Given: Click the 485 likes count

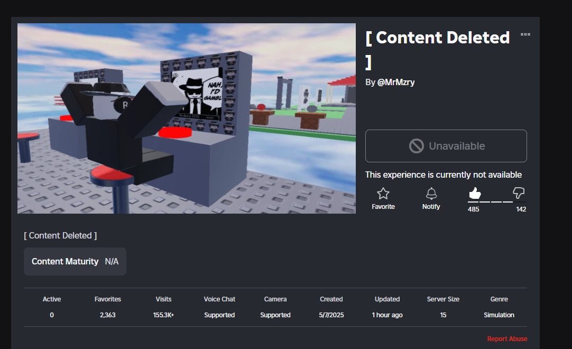Looking at the screenshot, I should (474, 209).
